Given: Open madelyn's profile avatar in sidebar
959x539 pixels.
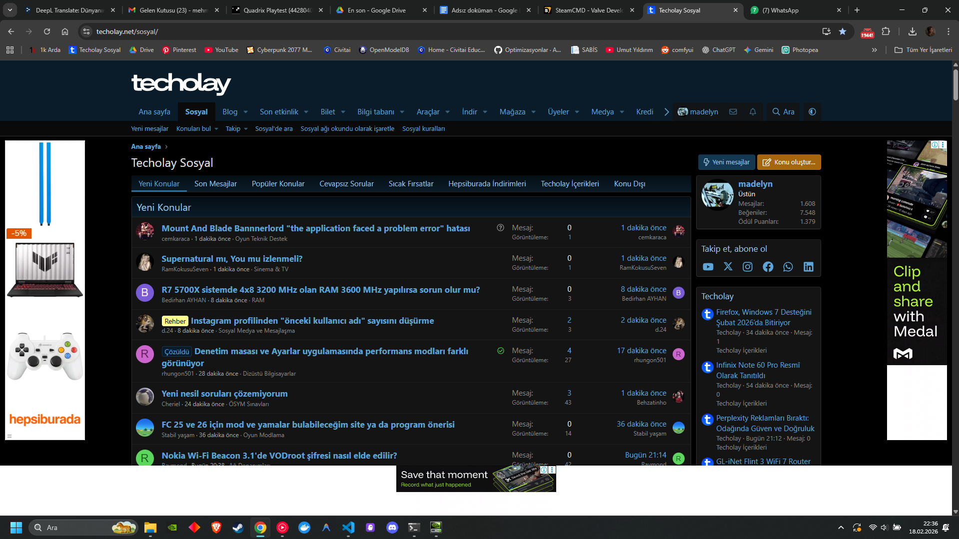Looking at the screenshot, I should (x=718, y=195).
